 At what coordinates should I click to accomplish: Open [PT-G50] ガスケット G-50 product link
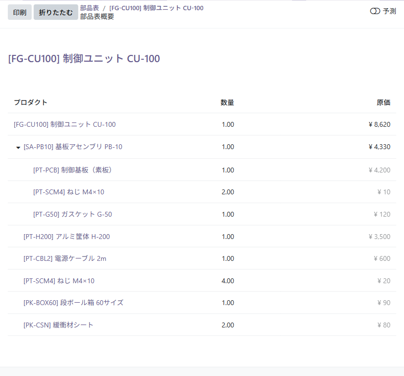[x=73, y=214]
